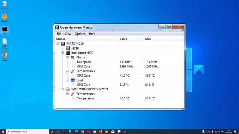Open the Windows Start menu
Image resolution: width=239 pixels, height=134 pixels.
click(3, 131)
